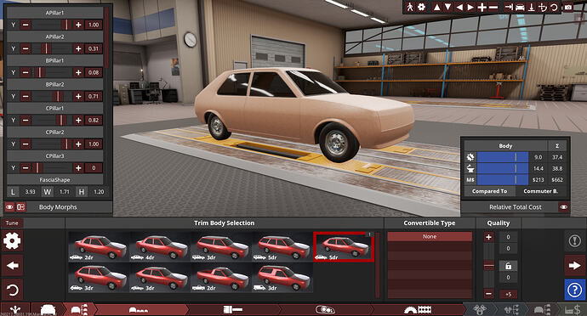Viewport: 587px width, 316px height.
Task: Click the warning exclamation circle icon
Action: [574, 241]
